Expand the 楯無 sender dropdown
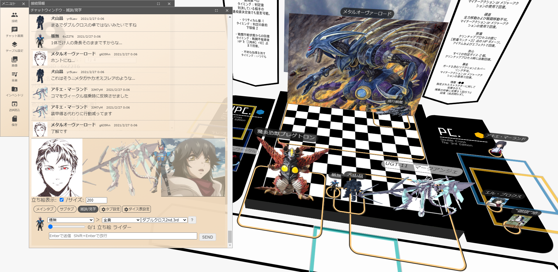558x272 pixels. pos(70,220)
